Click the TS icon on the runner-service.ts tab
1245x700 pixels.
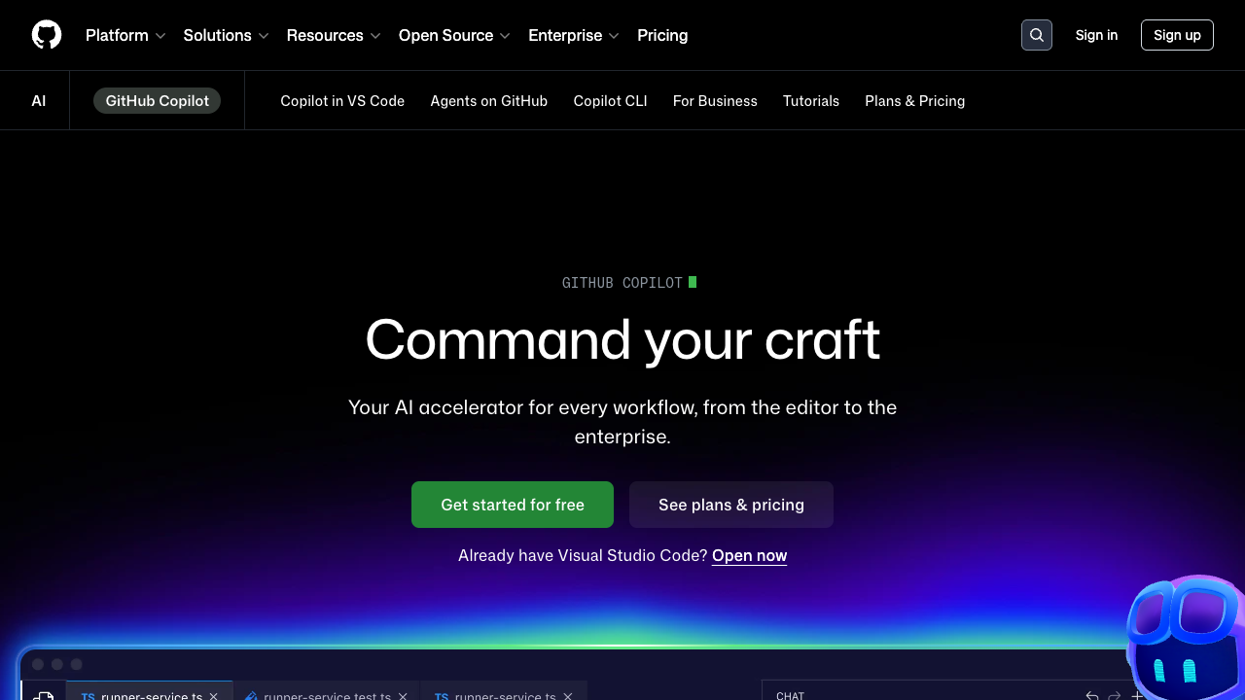tap(88, 697)
